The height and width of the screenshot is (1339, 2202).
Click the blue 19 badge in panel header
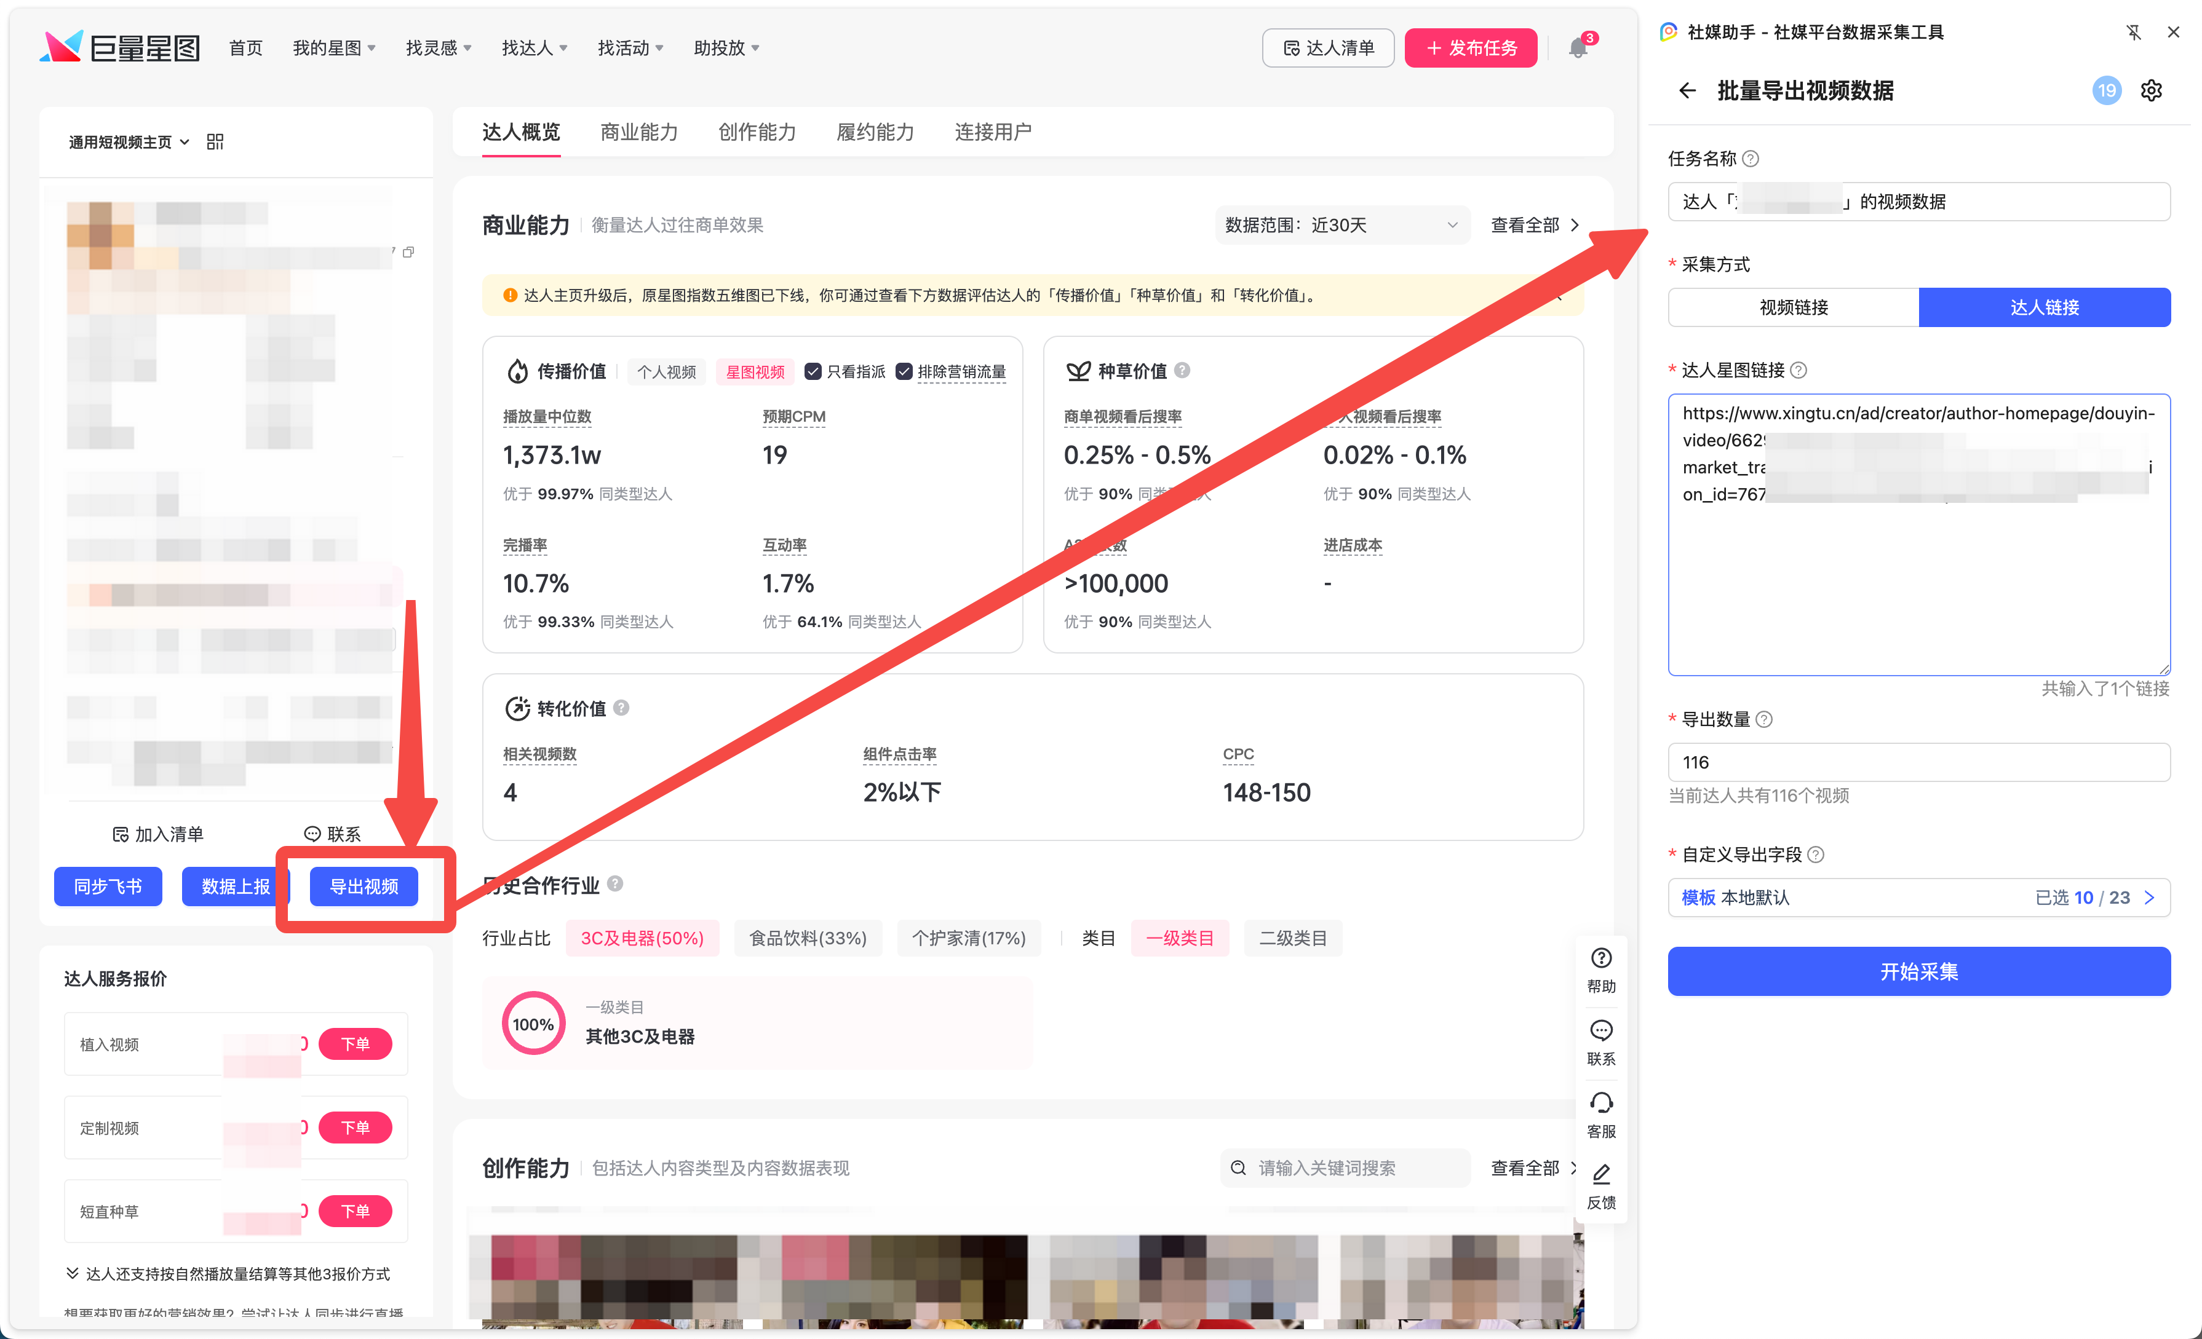pyautogui.click(x=2107, y=90)
